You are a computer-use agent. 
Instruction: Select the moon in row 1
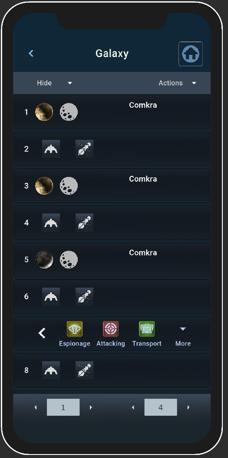click(x=69, y=112)
